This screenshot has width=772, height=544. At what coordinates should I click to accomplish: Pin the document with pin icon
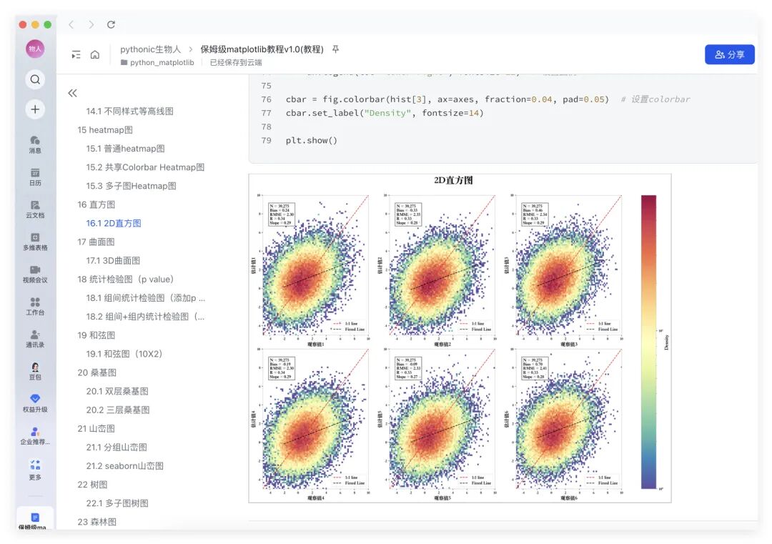336,49
